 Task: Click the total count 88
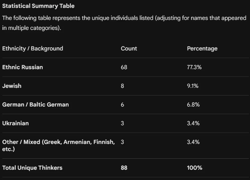[124, 168]
